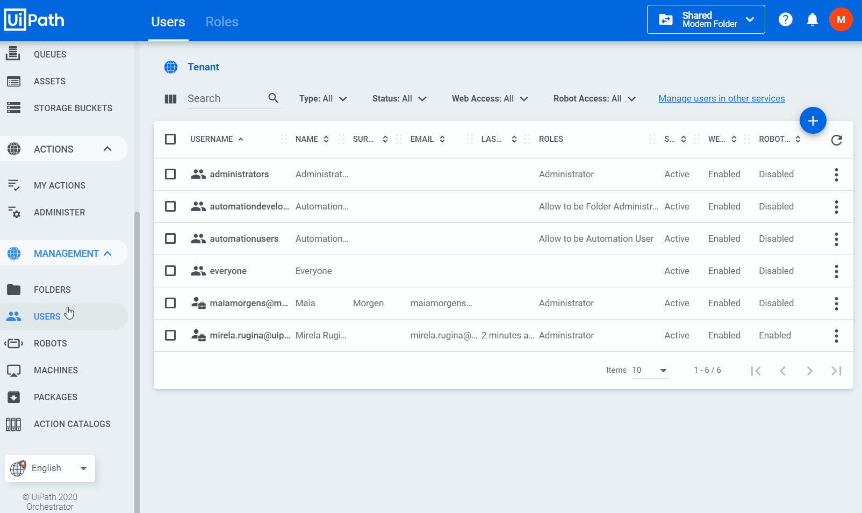Open more actions for everyone row

pos(836,271)
